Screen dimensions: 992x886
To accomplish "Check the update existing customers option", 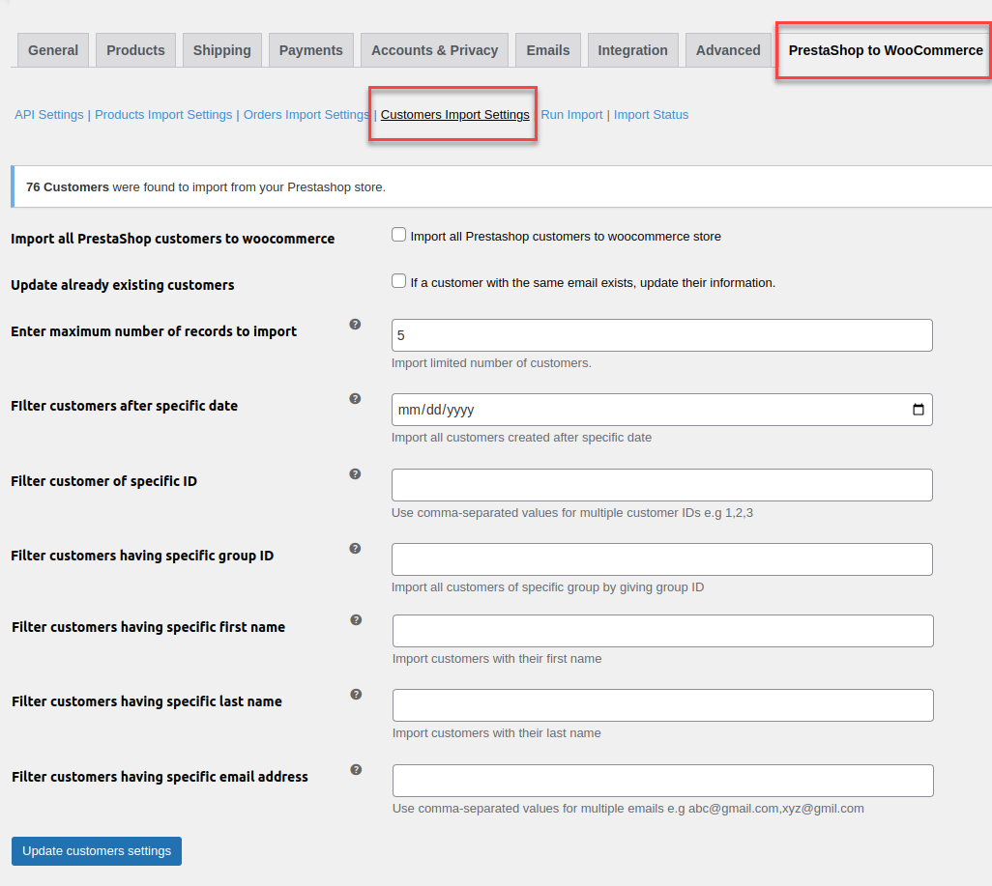I will [x=398, y=280].
